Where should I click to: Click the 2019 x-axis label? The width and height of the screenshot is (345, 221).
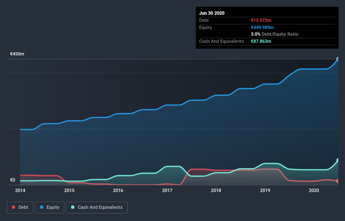coord(265,190)
